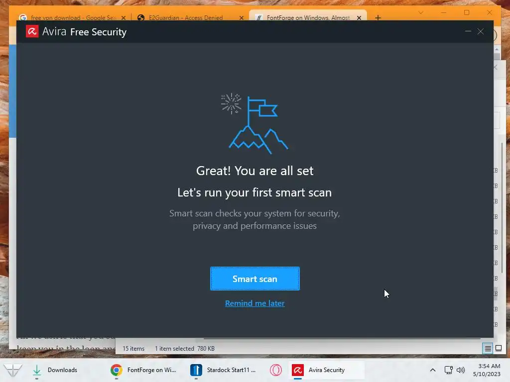Viewport: 510px width, 382px height.
Task: Close the FontForge on Windows tab
Action: (359, 17)
